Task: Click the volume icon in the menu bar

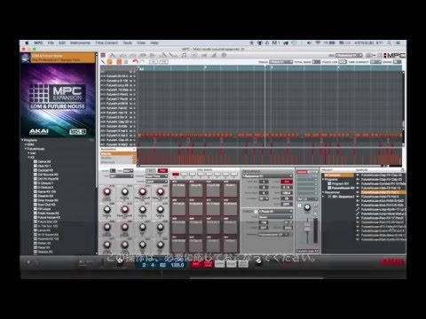Action: [x=309, y=43]
